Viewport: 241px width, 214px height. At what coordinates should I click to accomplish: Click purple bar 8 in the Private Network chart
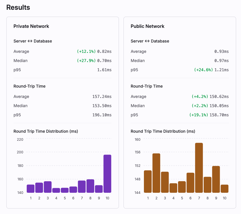[x=90, y=186]
